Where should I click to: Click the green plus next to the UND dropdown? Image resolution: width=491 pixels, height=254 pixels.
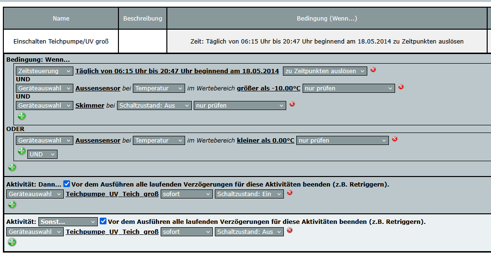pos(22,151)
